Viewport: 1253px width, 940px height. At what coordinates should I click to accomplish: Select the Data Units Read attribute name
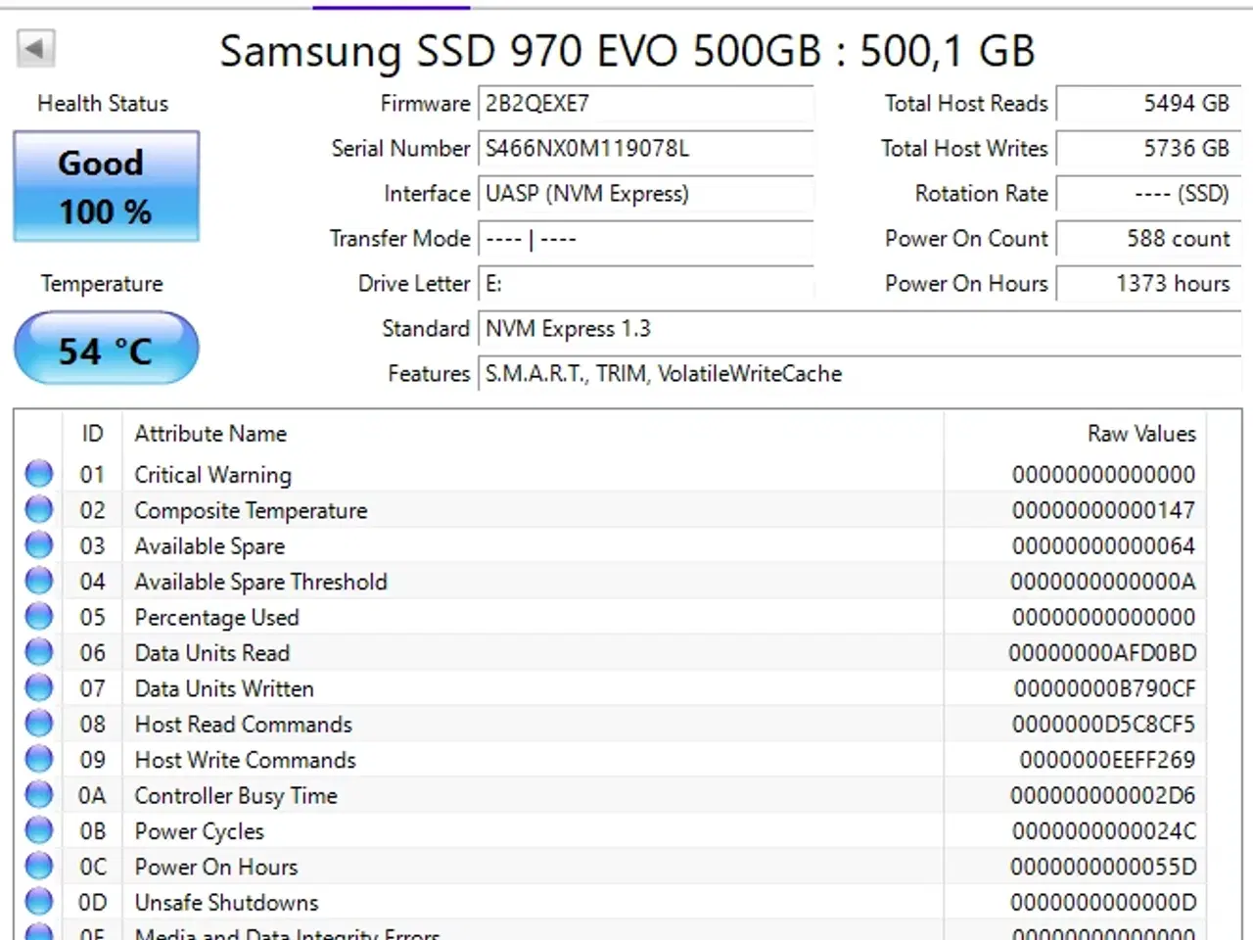(212, 653)
